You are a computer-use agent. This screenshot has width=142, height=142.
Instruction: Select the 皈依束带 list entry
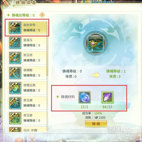click(x=27, y=28)
